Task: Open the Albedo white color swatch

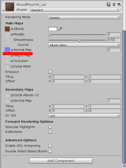Action: [53, 29]
